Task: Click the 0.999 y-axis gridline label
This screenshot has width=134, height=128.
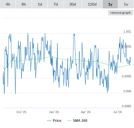Action: (x=127, y=91)
